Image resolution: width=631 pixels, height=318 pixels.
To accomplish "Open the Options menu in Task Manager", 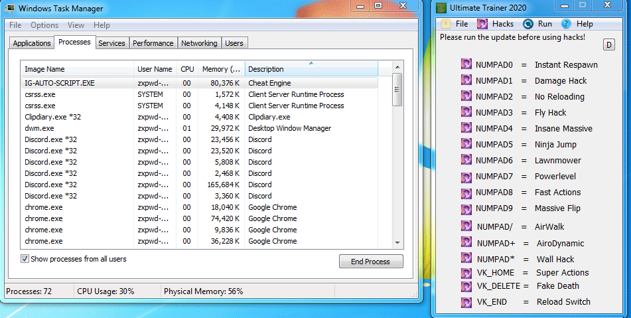I will pos(44,25).
